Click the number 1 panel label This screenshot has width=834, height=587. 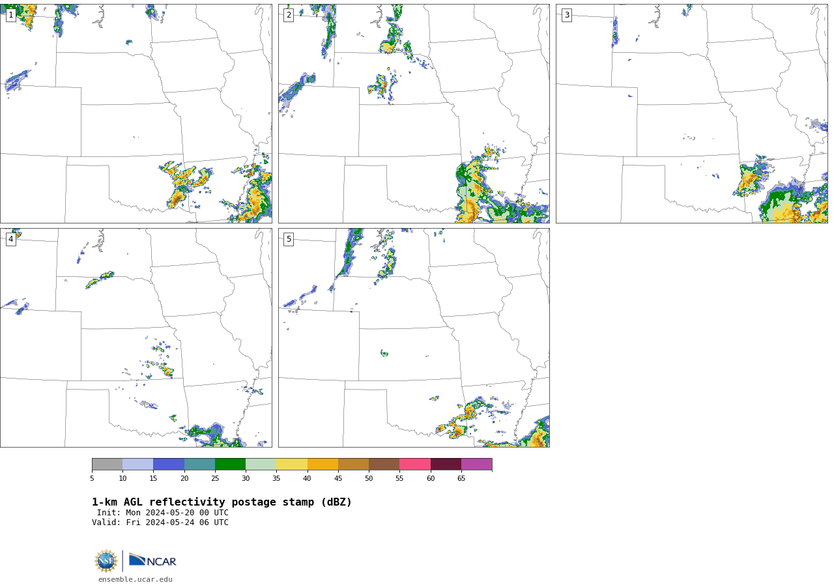11,15
